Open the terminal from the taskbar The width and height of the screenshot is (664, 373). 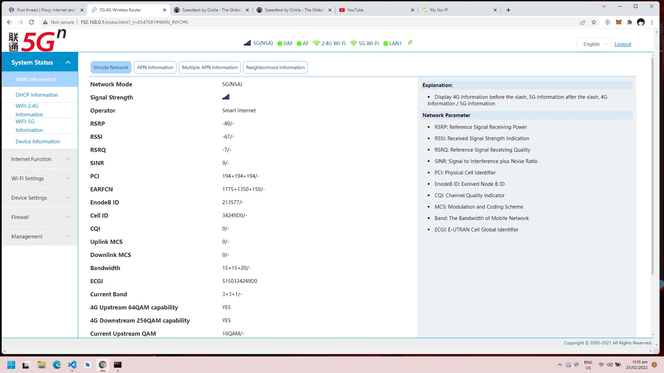click(118, 365)
